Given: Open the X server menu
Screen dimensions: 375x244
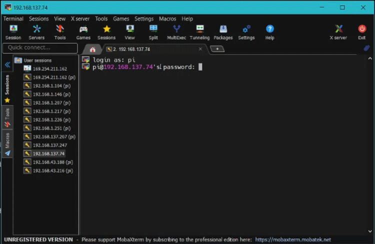Looking at the screenshot, I should [x=80, y=18].
